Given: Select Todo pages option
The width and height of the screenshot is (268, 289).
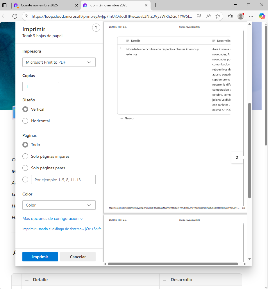Looking at the screenshot, I should click(x=25, y=145).
